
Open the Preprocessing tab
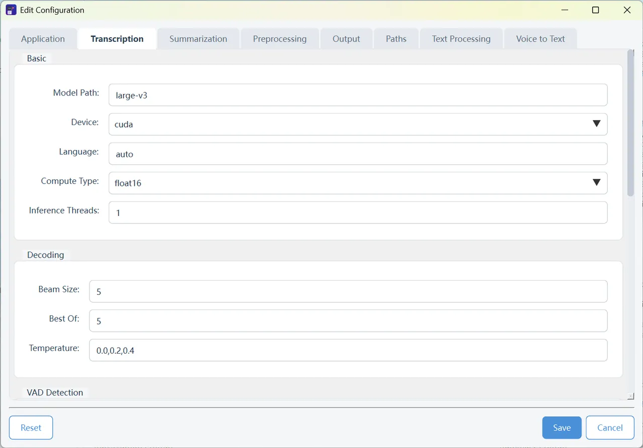pos(280,39)
